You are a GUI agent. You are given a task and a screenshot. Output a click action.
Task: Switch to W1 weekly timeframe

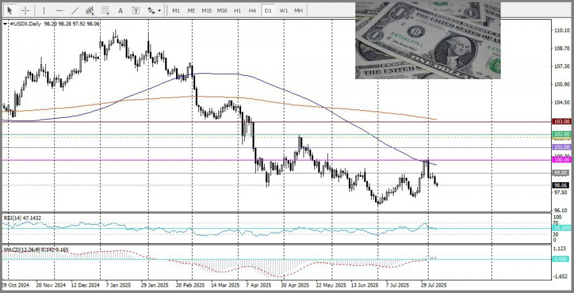tap(284, 11)
